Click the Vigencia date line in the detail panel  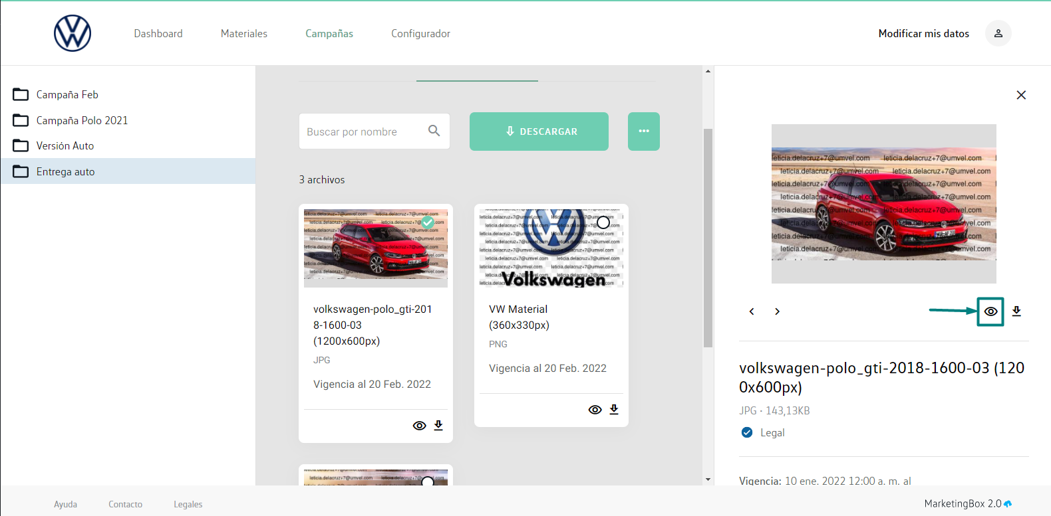[825, 480]
